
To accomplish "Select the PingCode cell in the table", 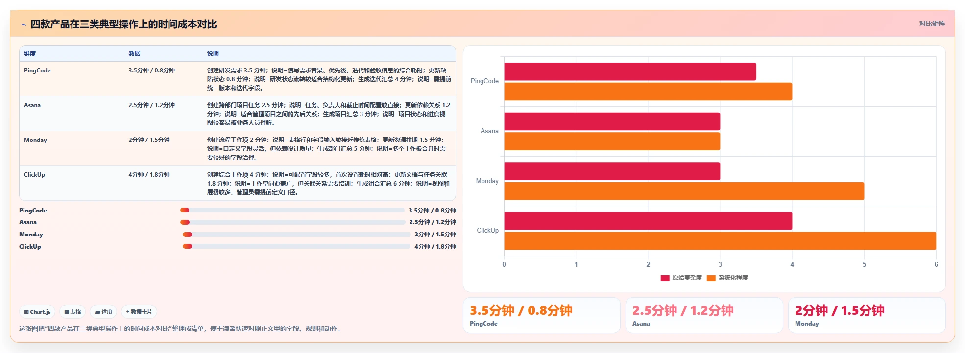I will click(x=37, y=71).
